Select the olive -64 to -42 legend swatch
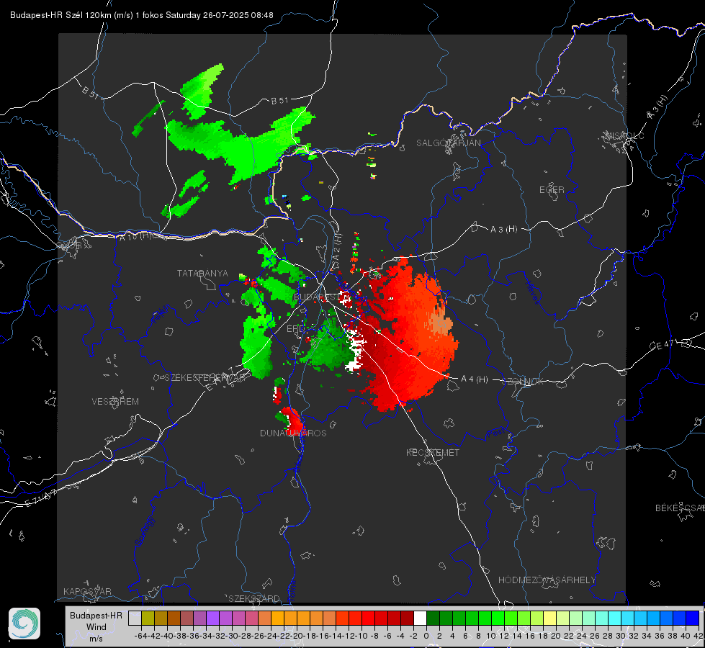 click(148, 618)
